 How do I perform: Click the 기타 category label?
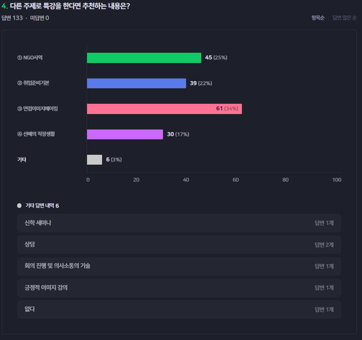point(22,159)
